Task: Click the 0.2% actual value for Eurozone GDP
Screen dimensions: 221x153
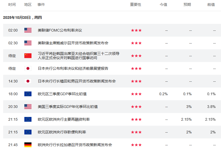Action: pos(163,94)
